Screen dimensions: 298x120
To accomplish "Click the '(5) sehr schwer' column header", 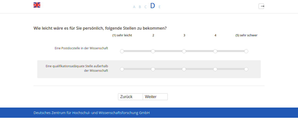I will click(246, 35).
